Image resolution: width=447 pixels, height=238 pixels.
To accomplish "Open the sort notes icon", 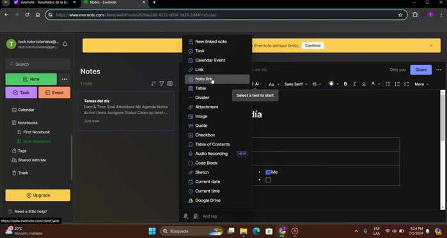I will 153,84.
